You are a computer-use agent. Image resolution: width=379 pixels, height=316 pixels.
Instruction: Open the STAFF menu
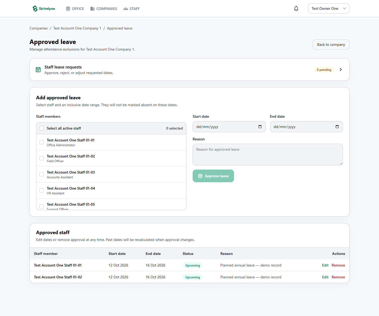[x=132, y=9]
